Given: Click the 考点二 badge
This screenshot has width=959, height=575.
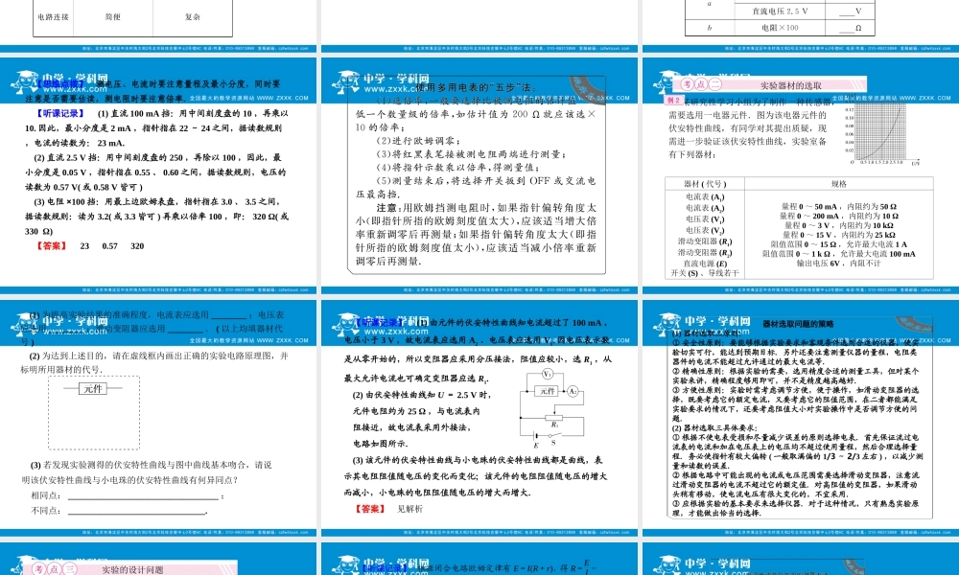Looking at the screenshot, I should [702, 85].
